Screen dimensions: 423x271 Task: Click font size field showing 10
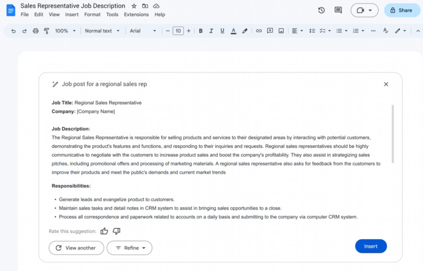pos(178,31)
